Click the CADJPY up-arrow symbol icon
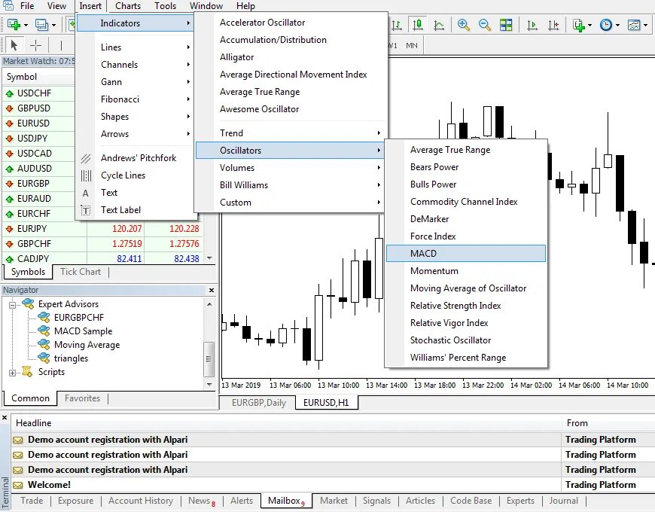 (10, 259)
